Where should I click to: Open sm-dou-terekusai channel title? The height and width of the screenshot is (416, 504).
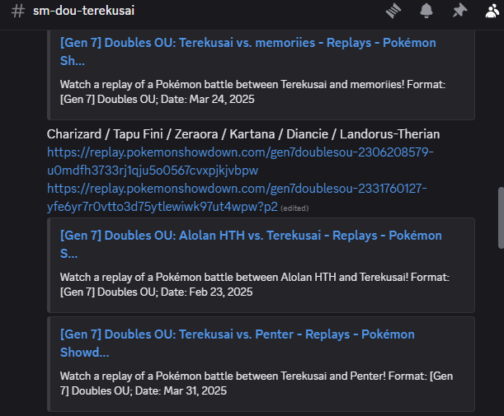click(83, 11)
